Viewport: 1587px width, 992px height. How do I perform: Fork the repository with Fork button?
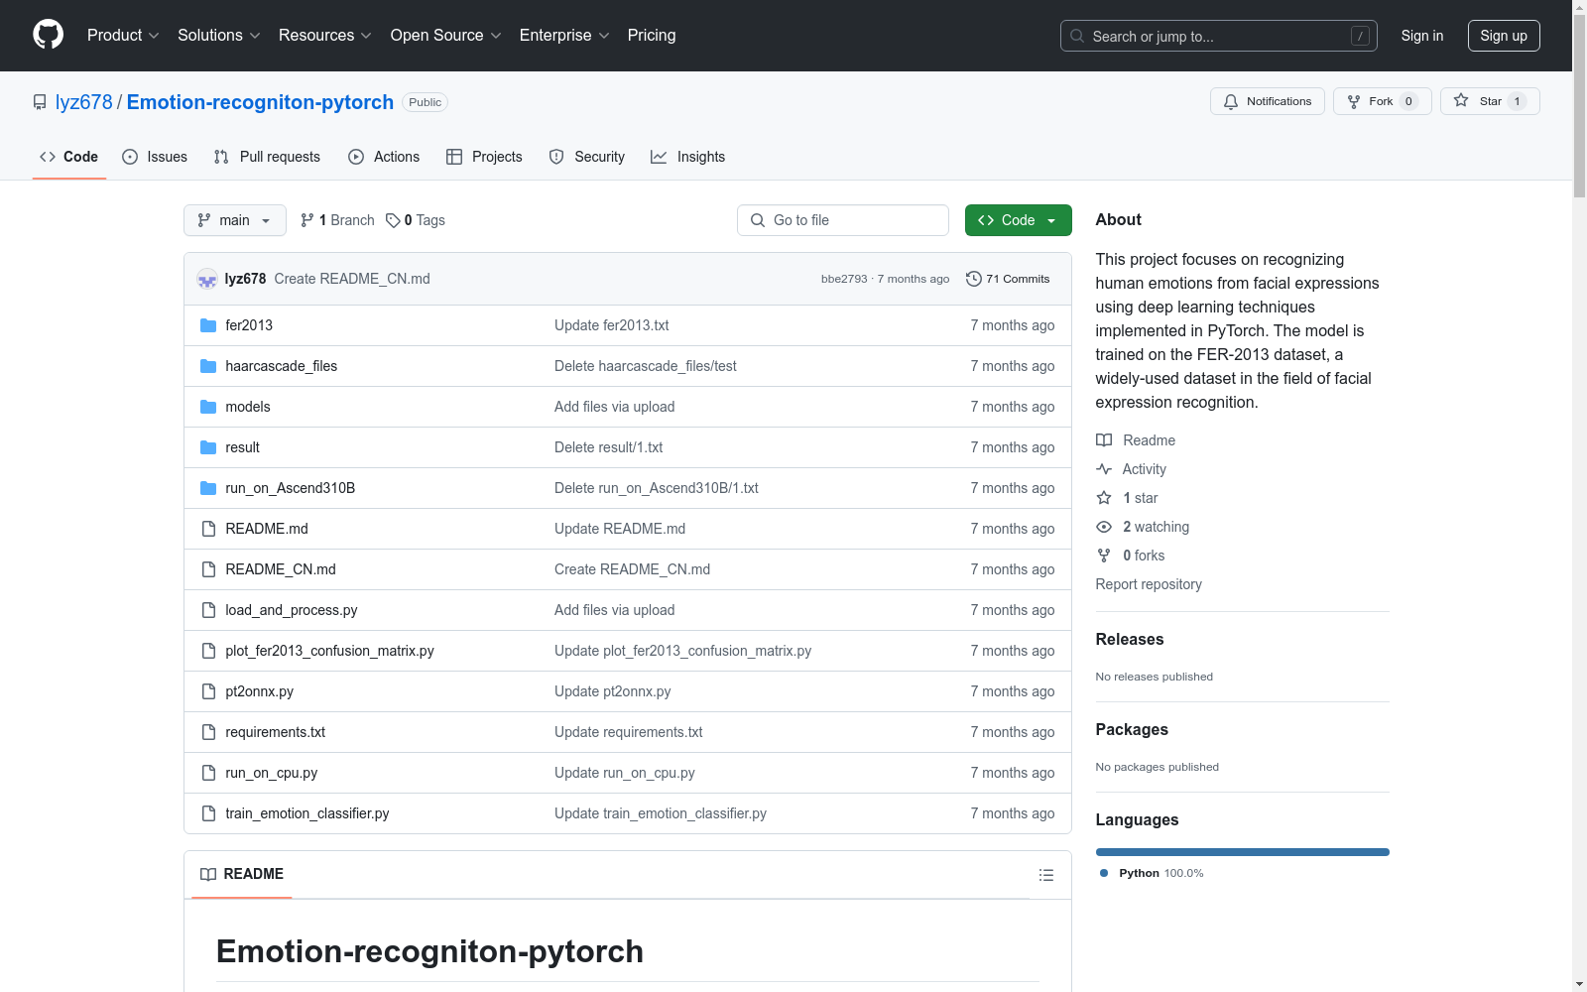(x=1383, y=101)
